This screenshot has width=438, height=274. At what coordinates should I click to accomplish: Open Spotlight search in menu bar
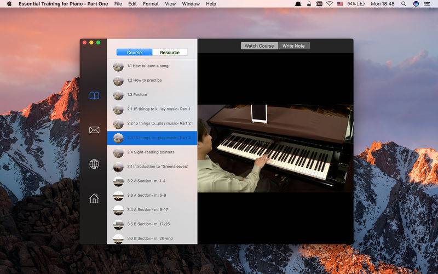404,4
